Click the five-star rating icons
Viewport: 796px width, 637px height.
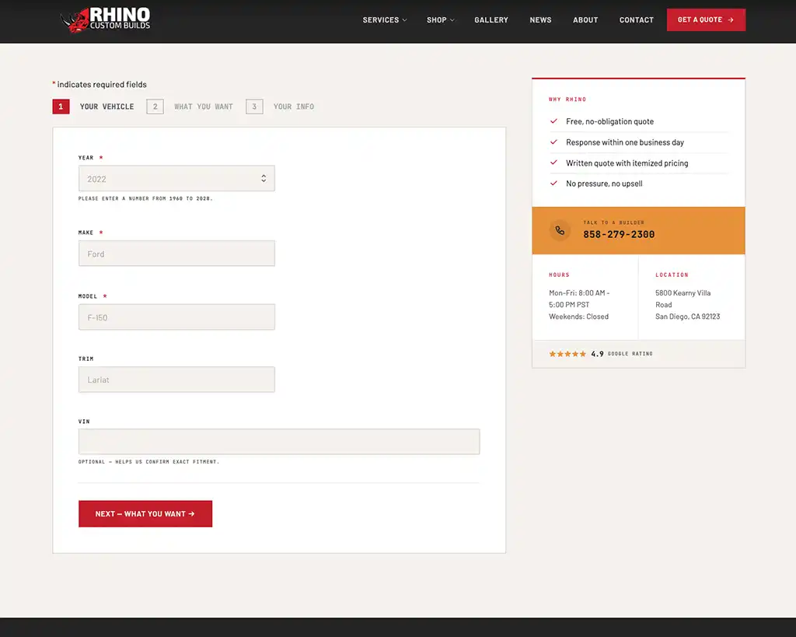coord(567,354)
